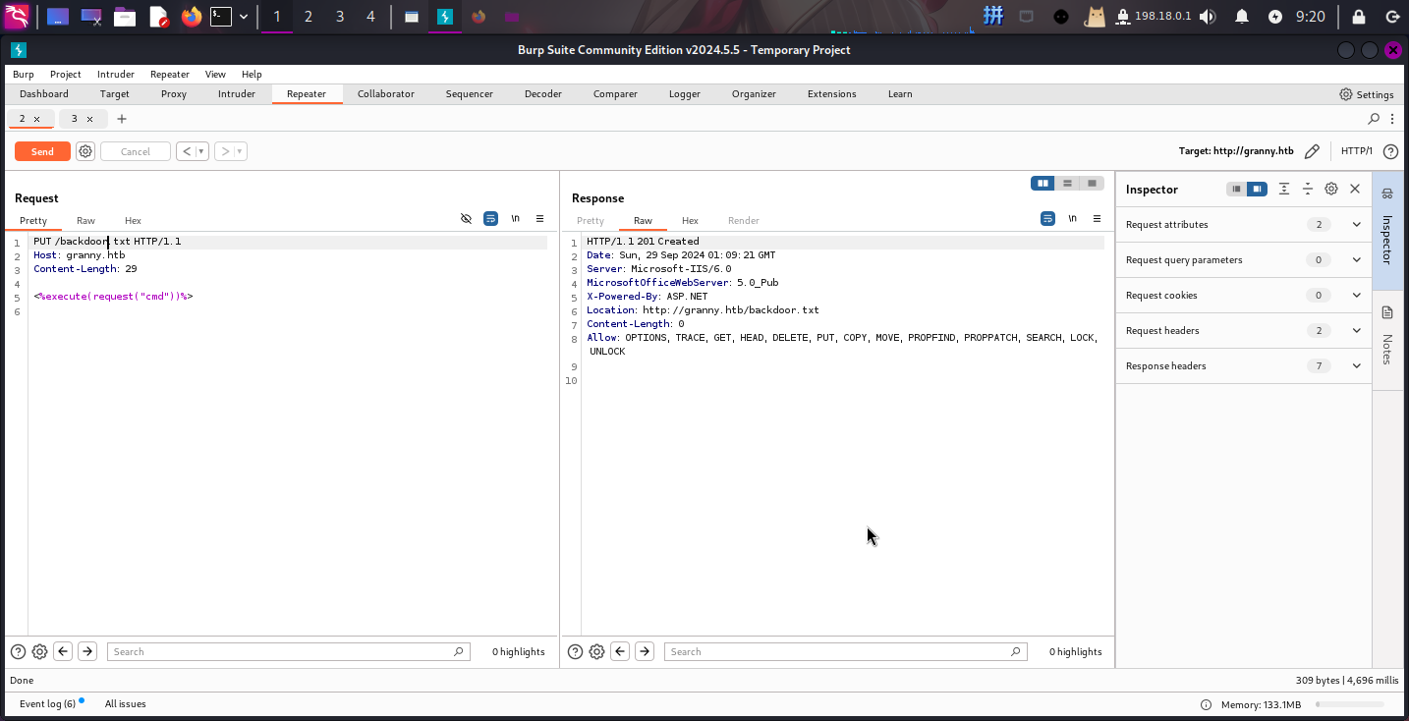Open Inspector settings gear icon
1409x721 pixels.
[1331, 189]
